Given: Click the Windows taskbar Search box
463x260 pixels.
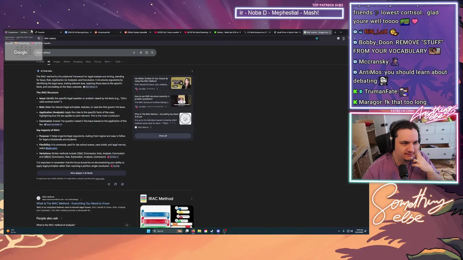Looking at the screenshot, I should tap(167, 231).
